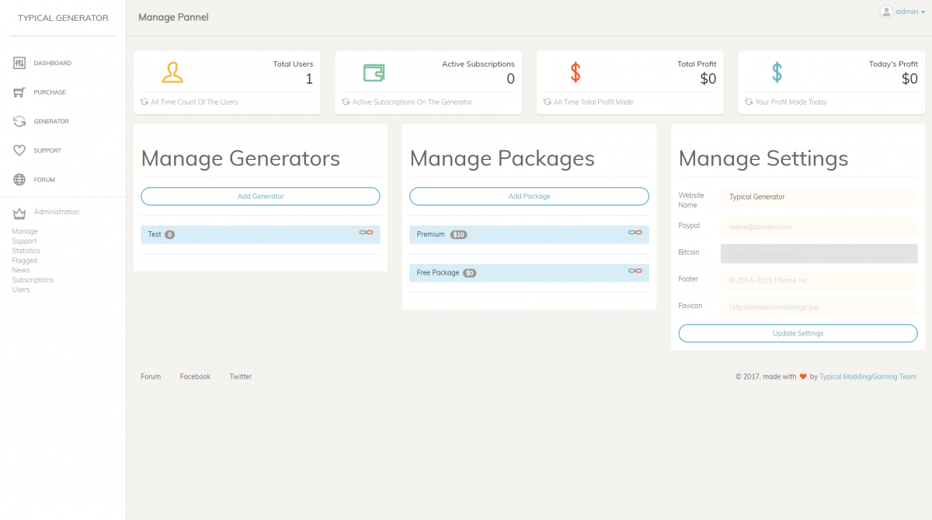The height and width of the screenshot is (520, 932).
Task: Click the Purchase cart icon
Action: point(19,92)
